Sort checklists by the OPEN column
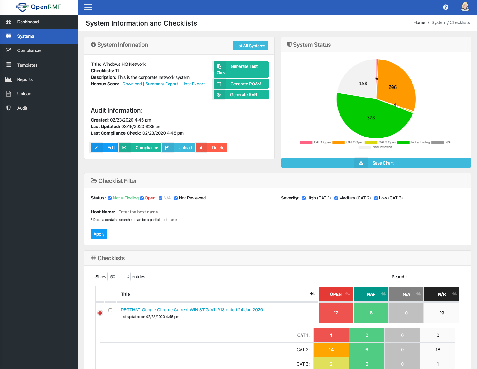The width and height of the screenshot is (477, 369). [336, 294]
